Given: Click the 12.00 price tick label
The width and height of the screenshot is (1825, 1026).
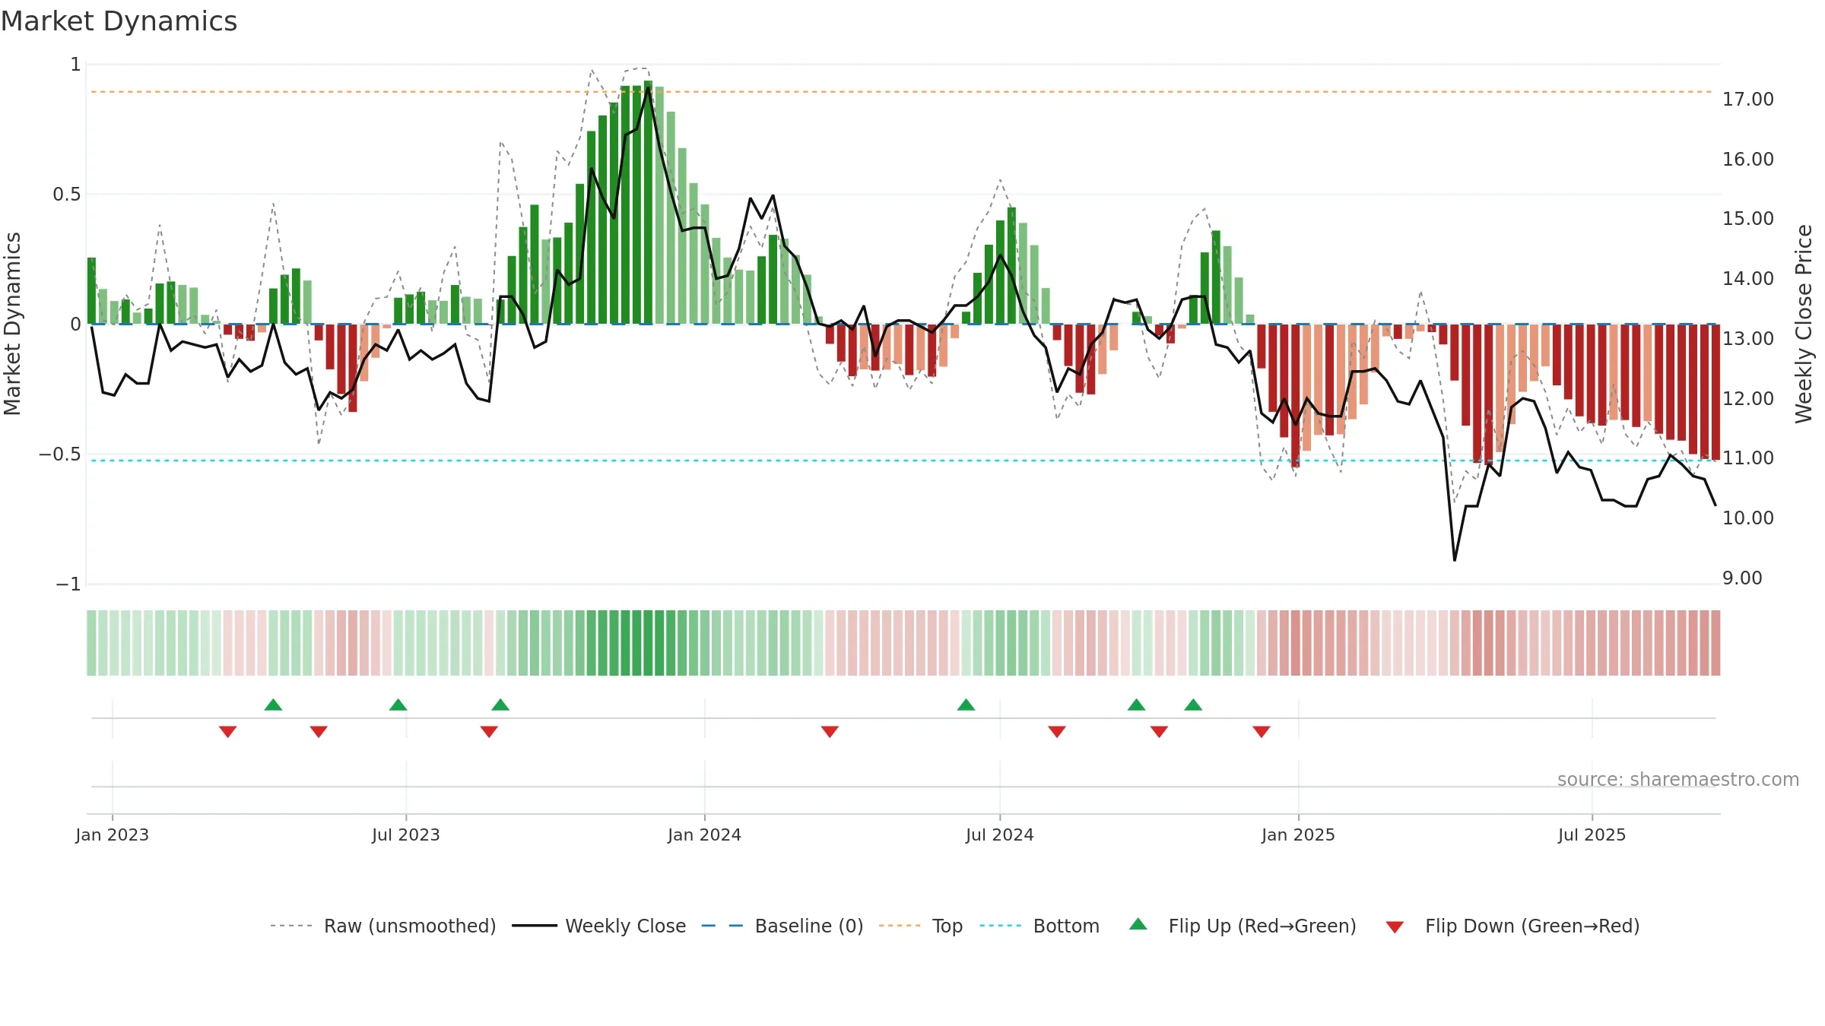Looking at the screenshot, I should (x=1748, y=399).
